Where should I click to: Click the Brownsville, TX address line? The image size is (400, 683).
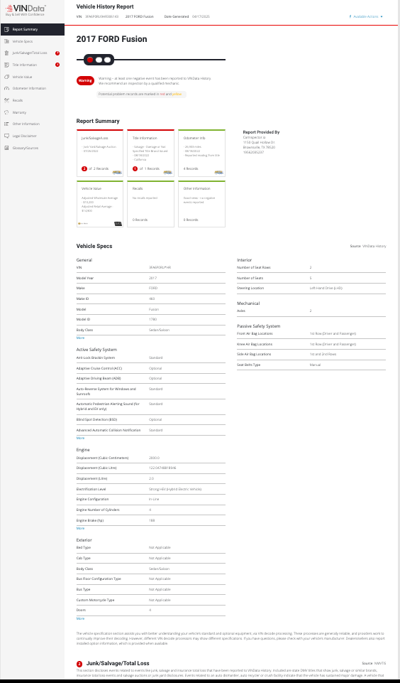(259, 147)
